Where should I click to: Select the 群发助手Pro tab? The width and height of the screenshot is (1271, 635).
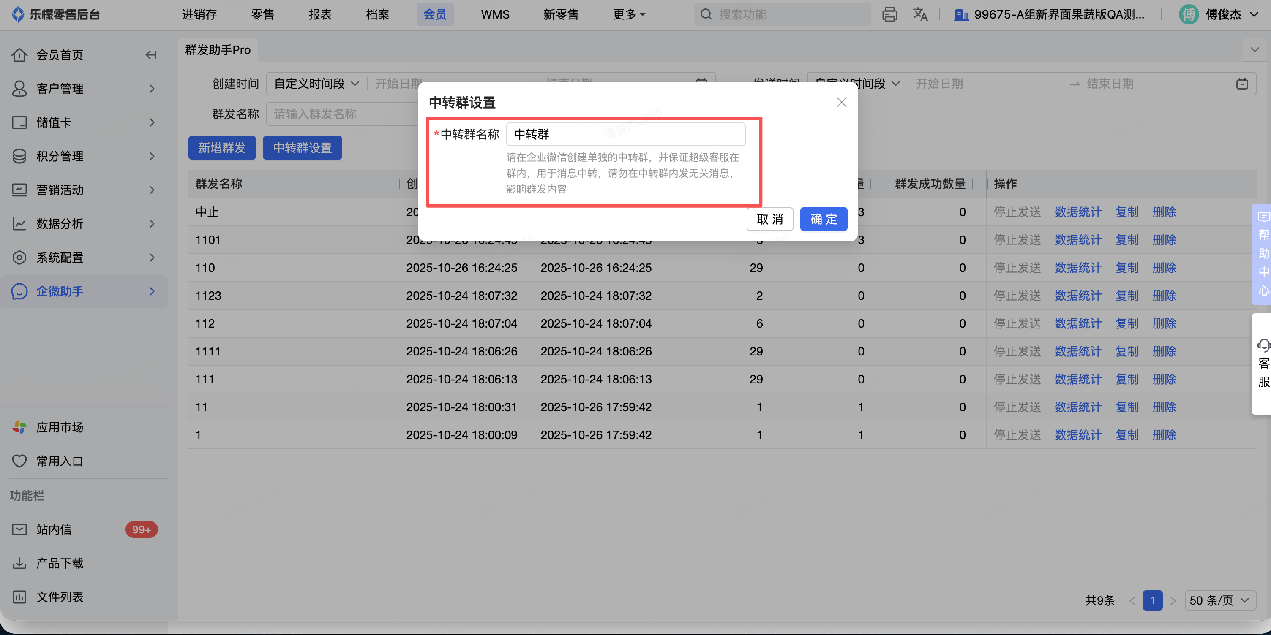tap(218, 50)
